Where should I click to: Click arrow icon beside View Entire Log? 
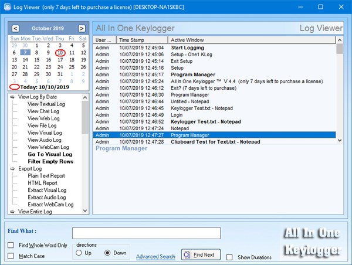pos(12,212)
